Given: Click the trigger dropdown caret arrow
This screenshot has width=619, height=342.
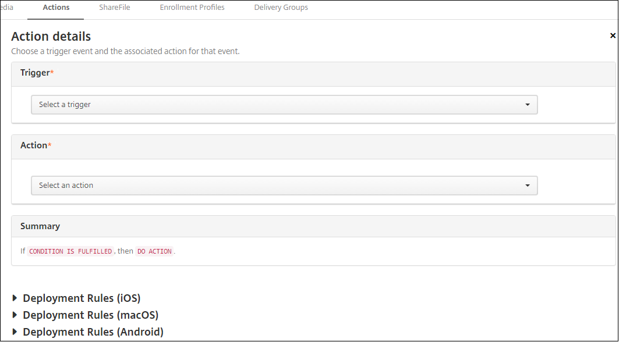Looking at the screenshot, I should tap(527, 105).
